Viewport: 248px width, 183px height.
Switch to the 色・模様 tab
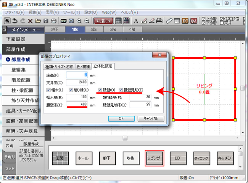[83, 66]
